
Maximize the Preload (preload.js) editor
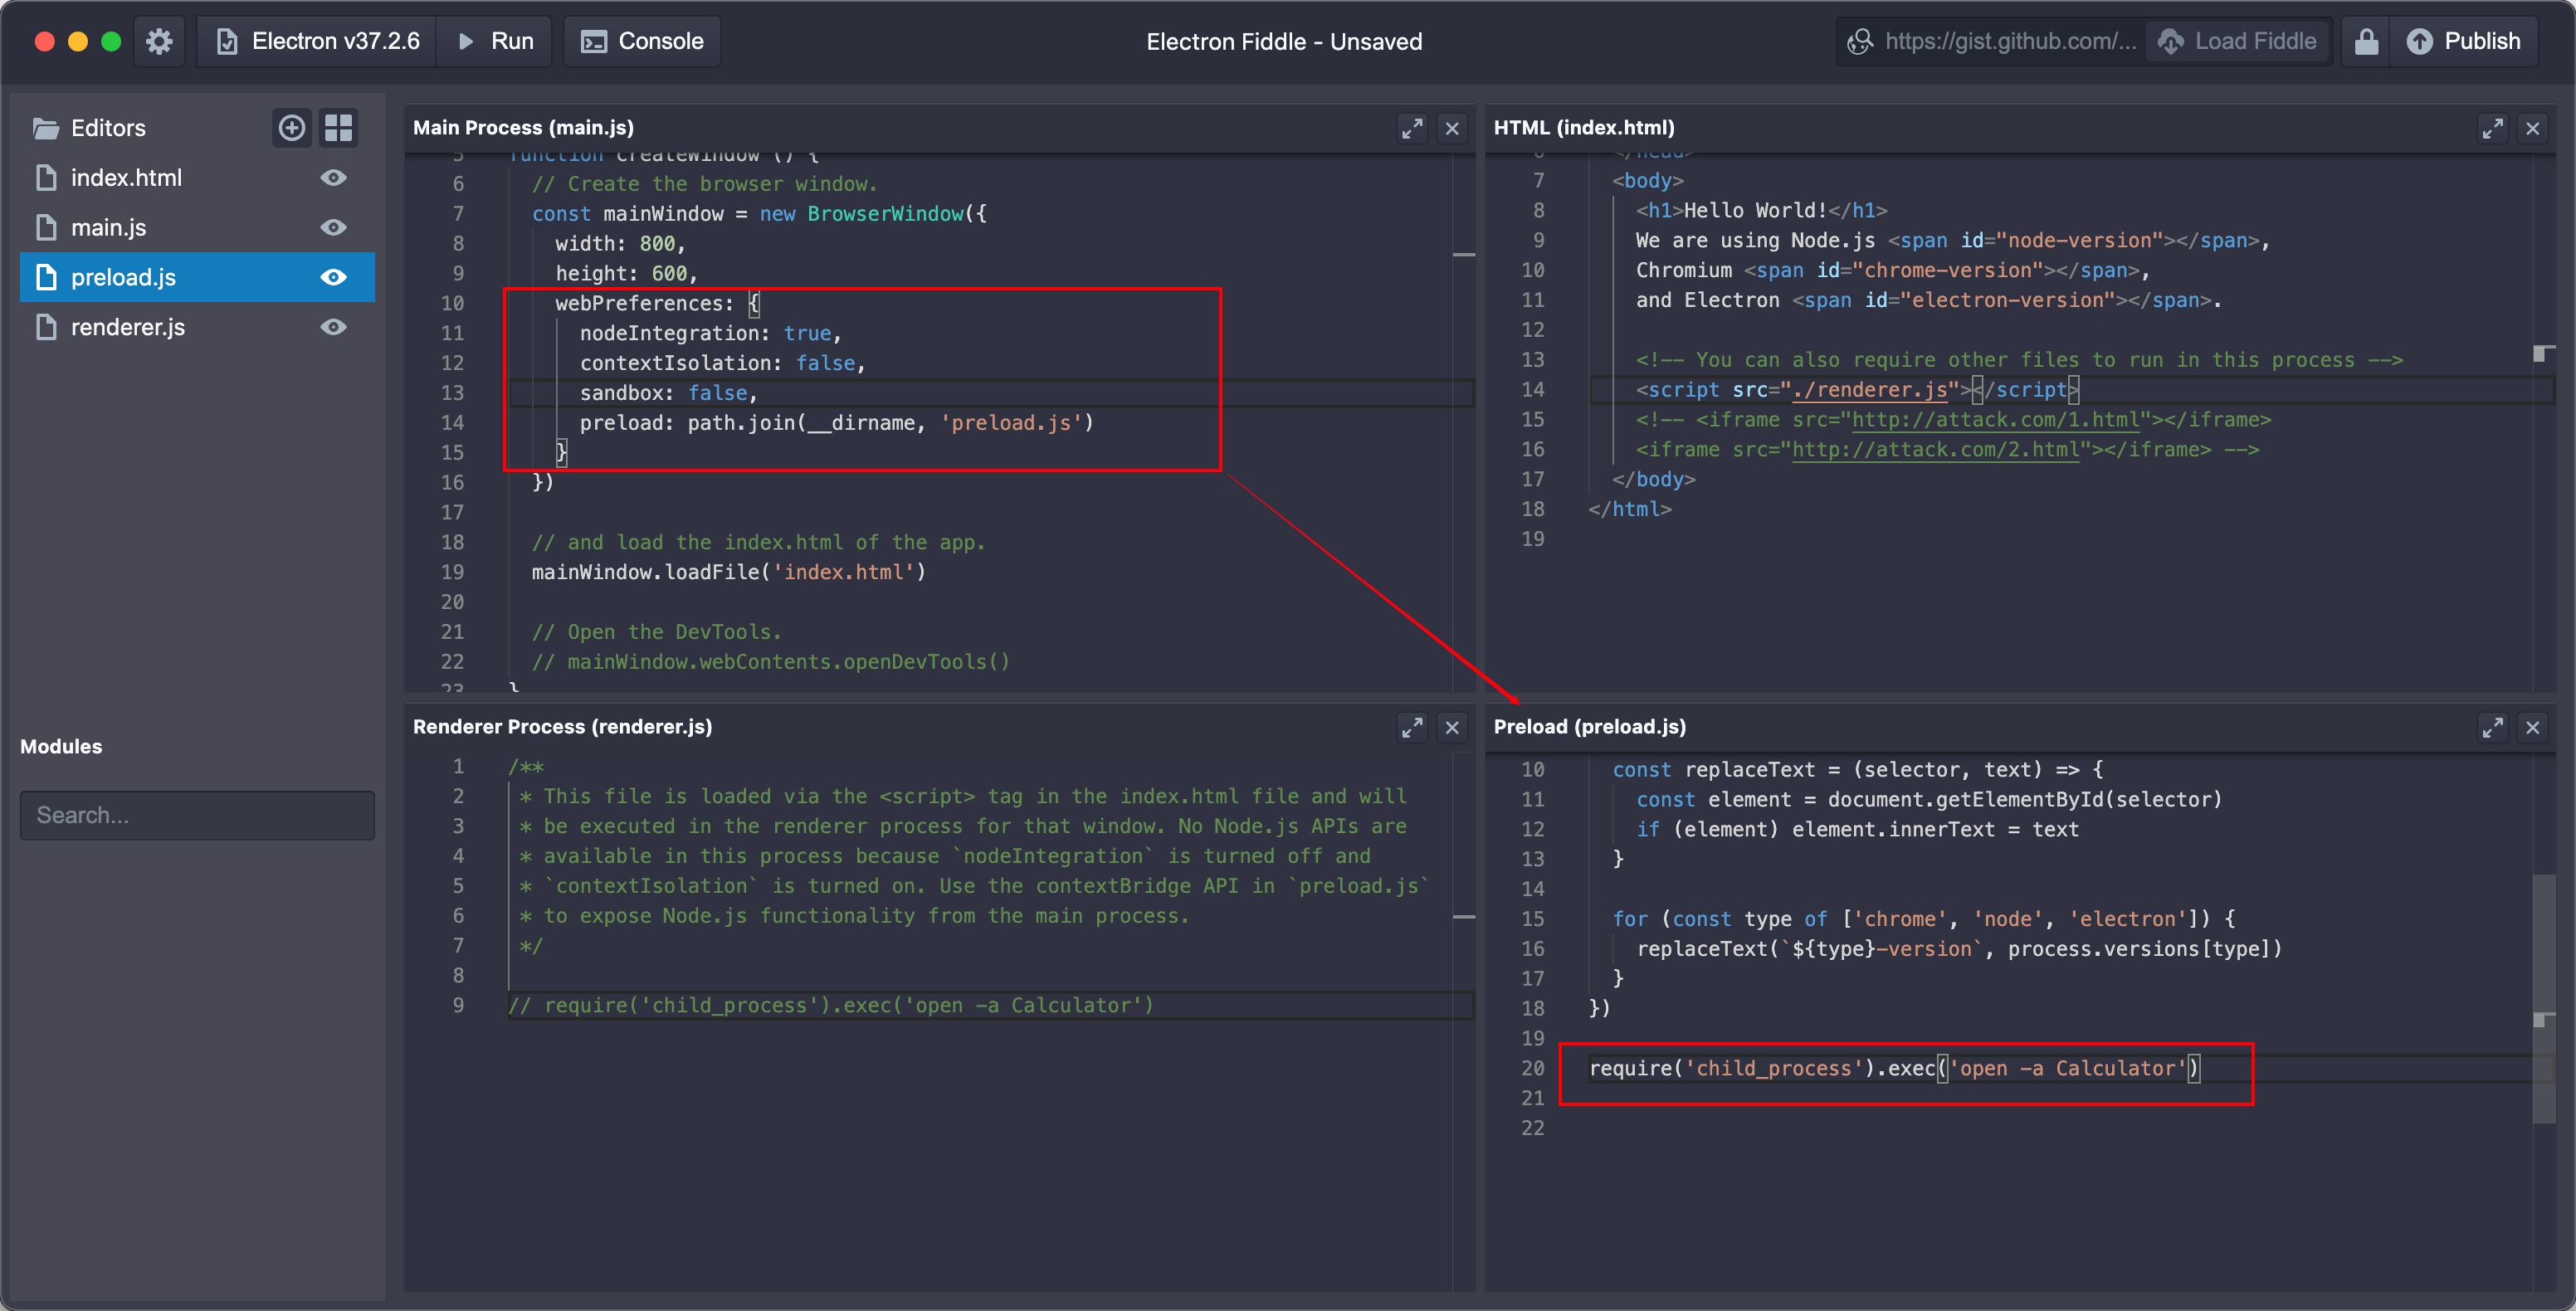click(x=2492, y=727)
